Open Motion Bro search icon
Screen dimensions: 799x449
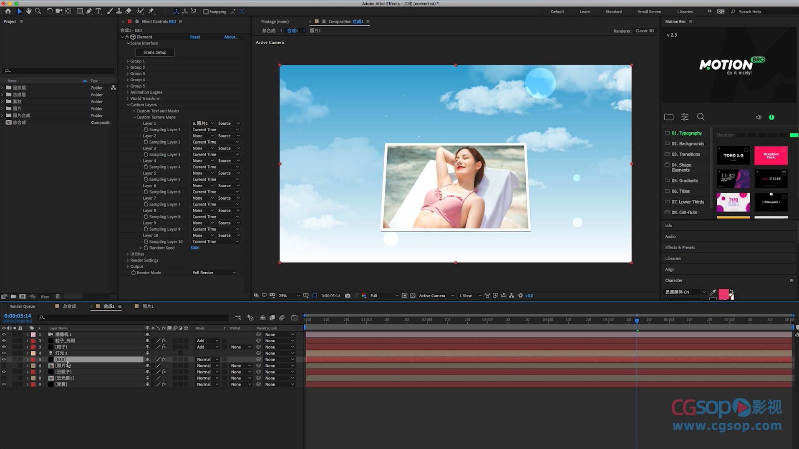pos(701,117)
